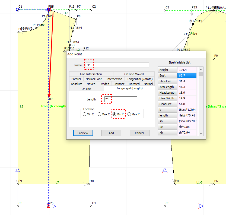The height and width of the screenshot is (215, 226).
Task: Open the Normal tab
Action: click(x=148, y=84)
